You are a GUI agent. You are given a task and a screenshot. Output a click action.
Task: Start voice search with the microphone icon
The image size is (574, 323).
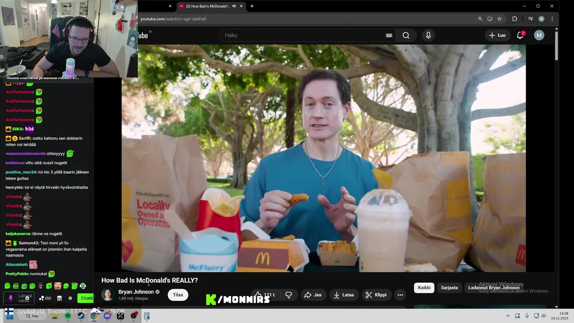(428, 35)
